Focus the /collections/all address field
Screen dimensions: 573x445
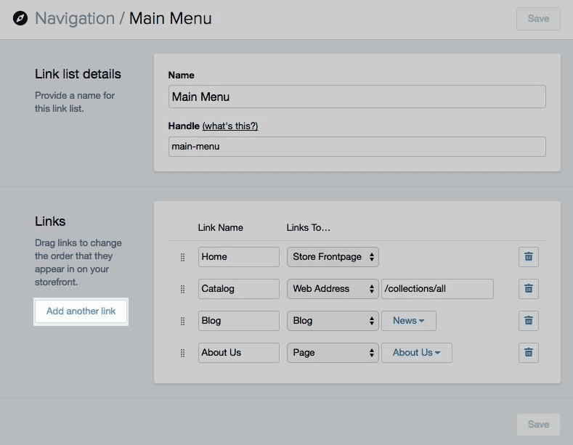[x=437, y=288]
